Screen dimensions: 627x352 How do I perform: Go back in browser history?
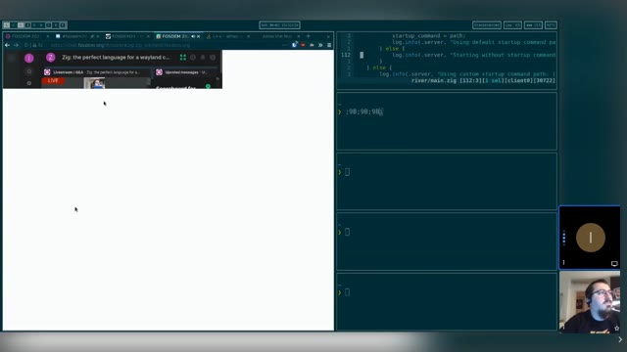[x=7, y=45]
